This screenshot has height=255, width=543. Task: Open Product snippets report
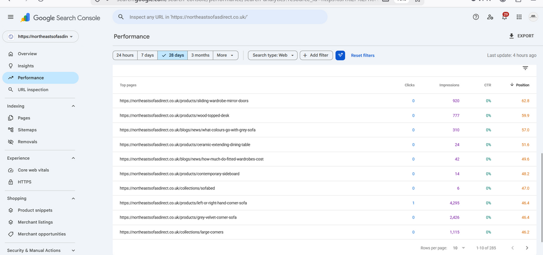pyautogui.click(x=40, y=210)
